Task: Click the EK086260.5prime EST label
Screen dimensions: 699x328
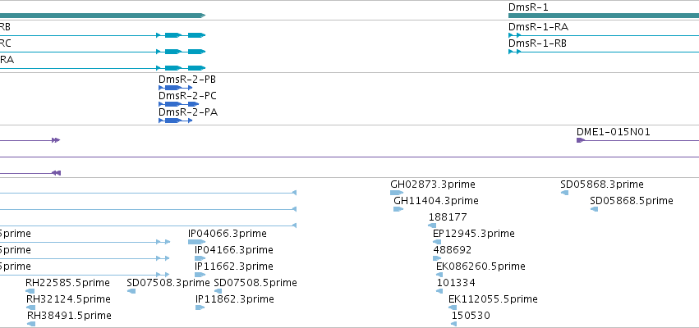Action: [x=481, y=266]
